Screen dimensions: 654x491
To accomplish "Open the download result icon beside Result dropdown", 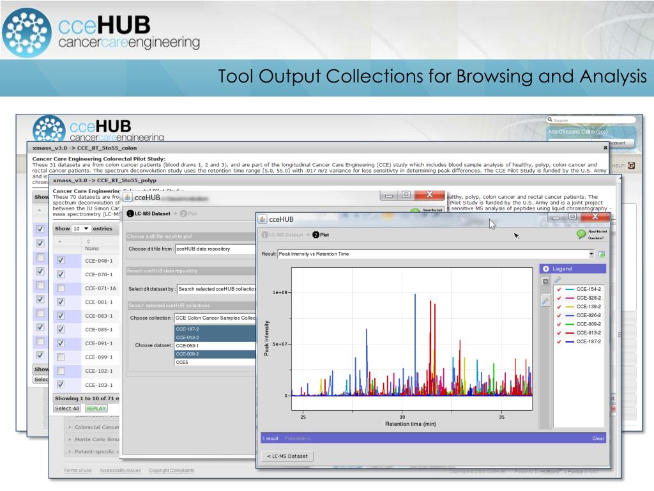I will click(602, 254).
